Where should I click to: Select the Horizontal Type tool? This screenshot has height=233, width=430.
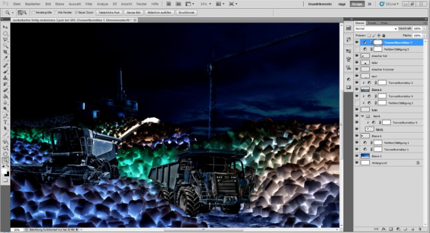pyautogui.click(x=5, y=122)
